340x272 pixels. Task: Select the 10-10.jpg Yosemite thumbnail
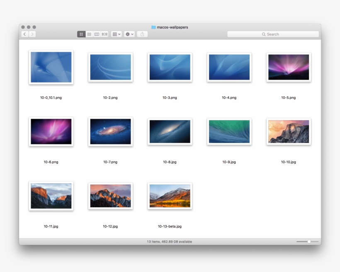point(289,131)
